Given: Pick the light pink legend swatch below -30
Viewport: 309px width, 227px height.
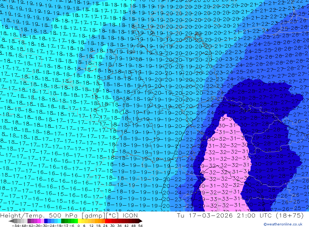Looking at the screenshot, I should [42, 221].
